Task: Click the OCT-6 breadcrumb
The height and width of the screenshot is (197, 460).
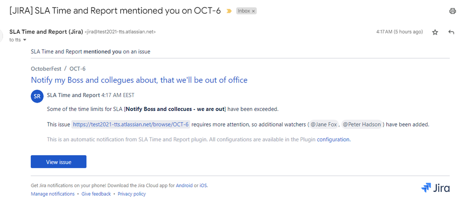Action: click(77, 69)
